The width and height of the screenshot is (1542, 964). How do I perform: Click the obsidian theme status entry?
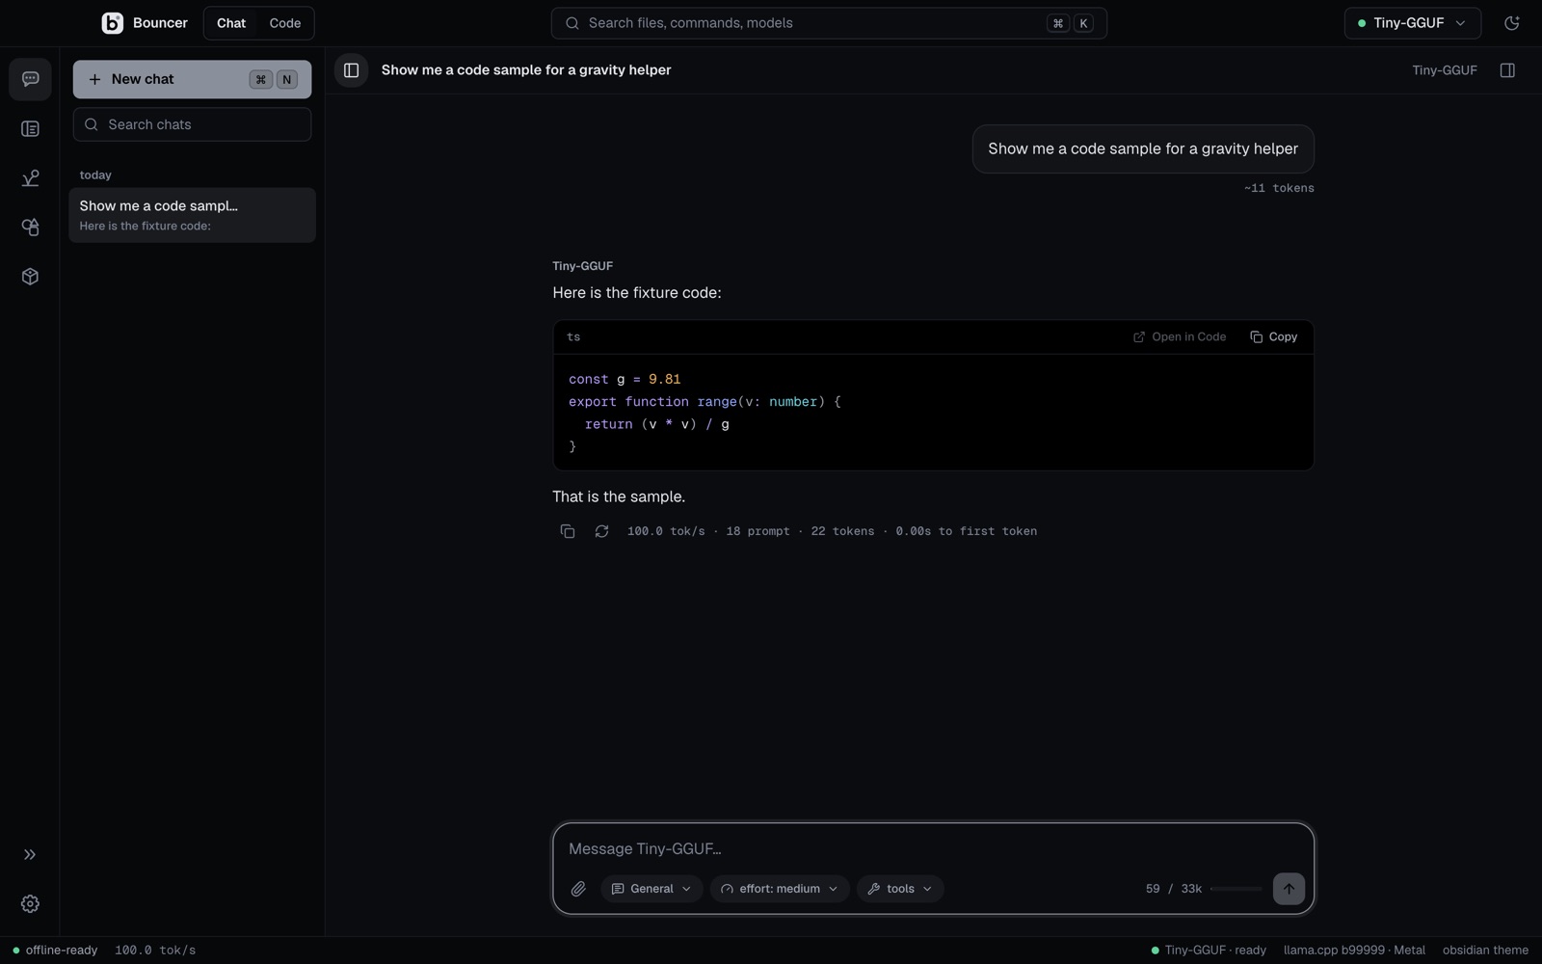click(1485, 951)
